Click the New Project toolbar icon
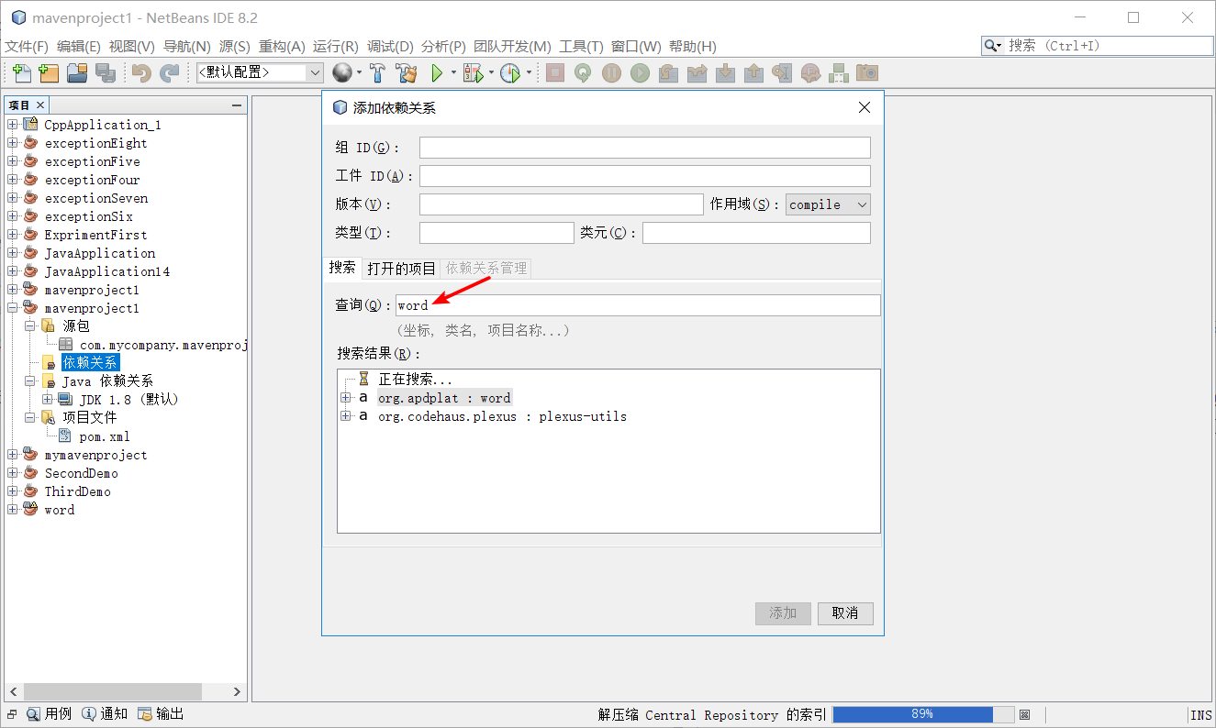Image resolution: width=1216 pixels, height=728 pixels. [49, 73]
